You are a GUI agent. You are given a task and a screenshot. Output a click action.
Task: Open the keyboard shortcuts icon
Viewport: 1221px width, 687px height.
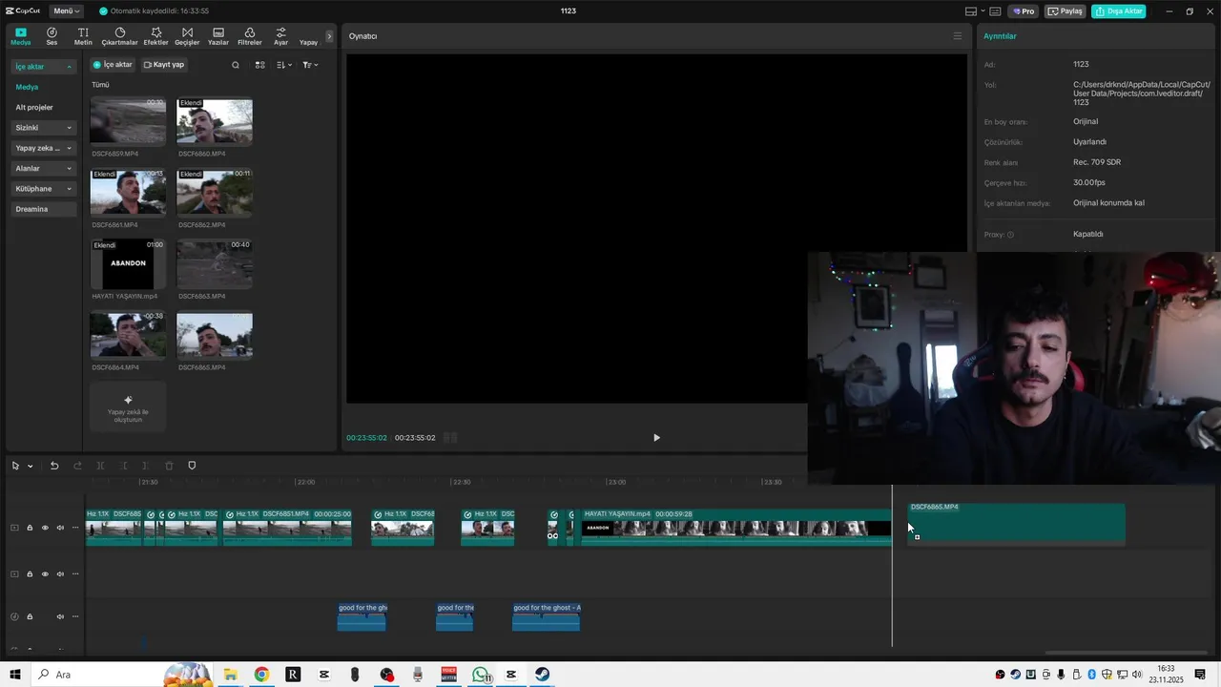[996, 11]
